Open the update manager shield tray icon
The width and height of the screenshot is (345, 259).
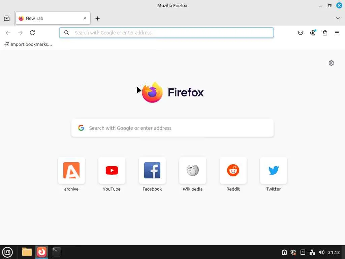tap(293, 252)
